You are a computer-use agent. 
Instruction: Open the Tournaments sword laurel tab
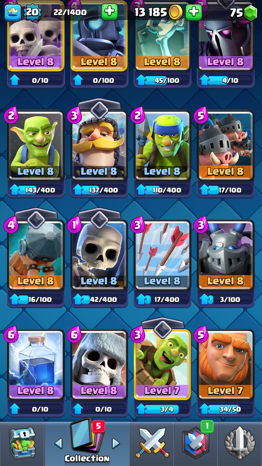[x=240, y=444]
